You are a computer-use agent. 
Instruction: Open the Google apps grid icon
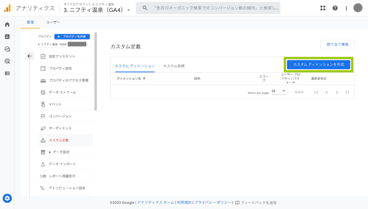tap(323, 8)
